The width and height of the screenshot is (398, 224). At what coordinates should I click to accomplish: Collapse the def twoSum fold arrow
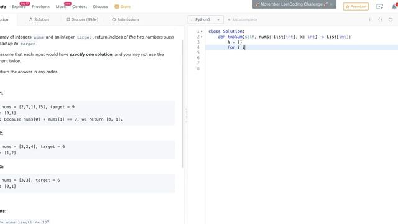coord(201,37)
